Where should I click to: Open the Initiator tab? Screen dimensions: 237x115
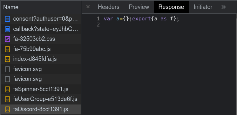(x=203, y=7)
